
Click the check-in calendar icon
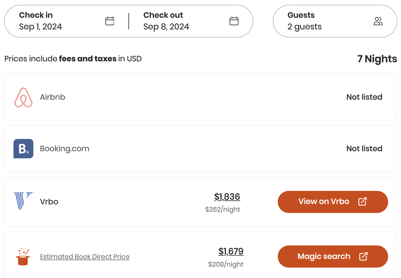tap(110, 21)
